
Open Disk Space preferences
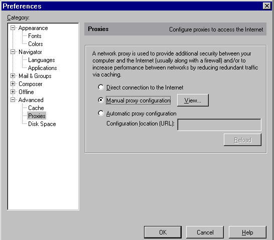click(x=42, y=124)
